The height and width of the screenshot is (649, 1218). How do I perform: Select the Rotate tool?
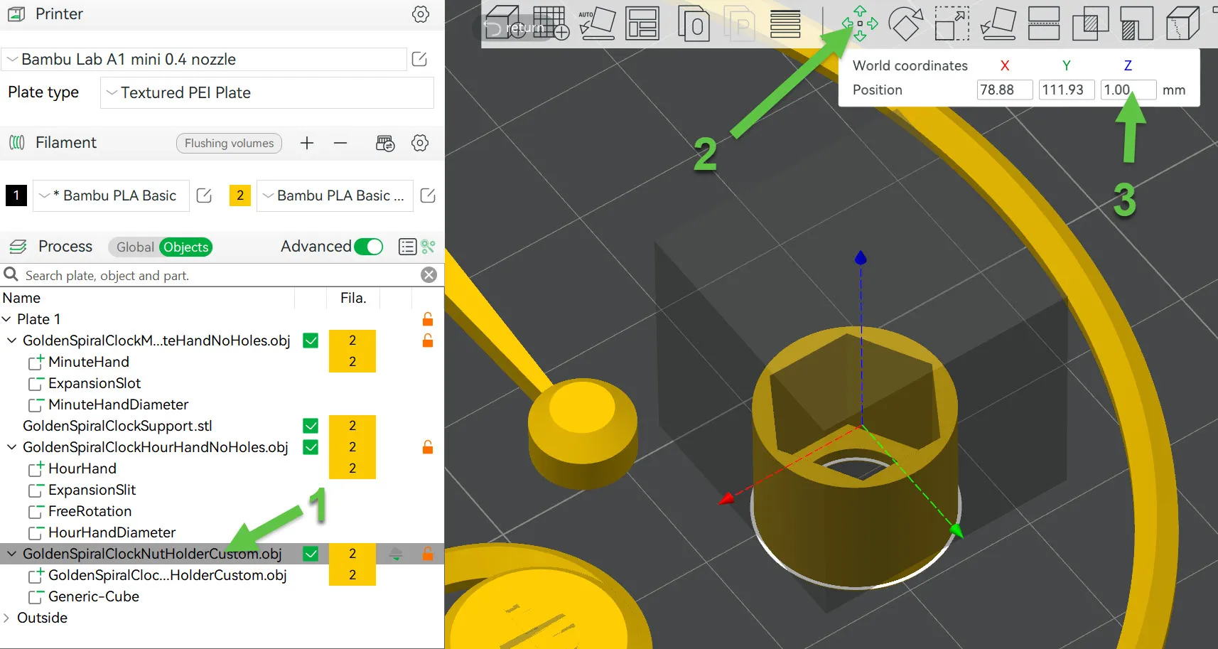pos(906,23)
